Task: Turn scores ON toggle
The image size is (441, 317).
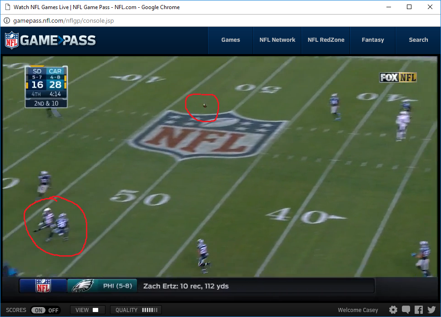Action: coord(38,310)
